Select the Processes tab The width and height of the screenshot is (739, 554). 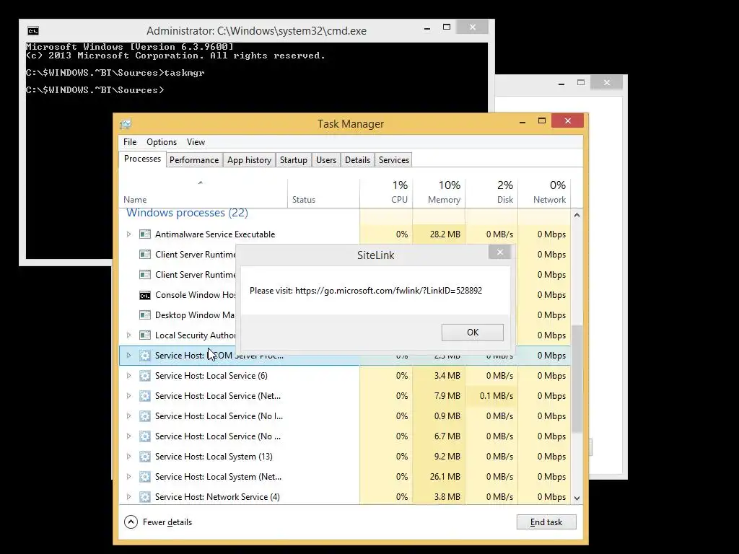pos(142,159)
